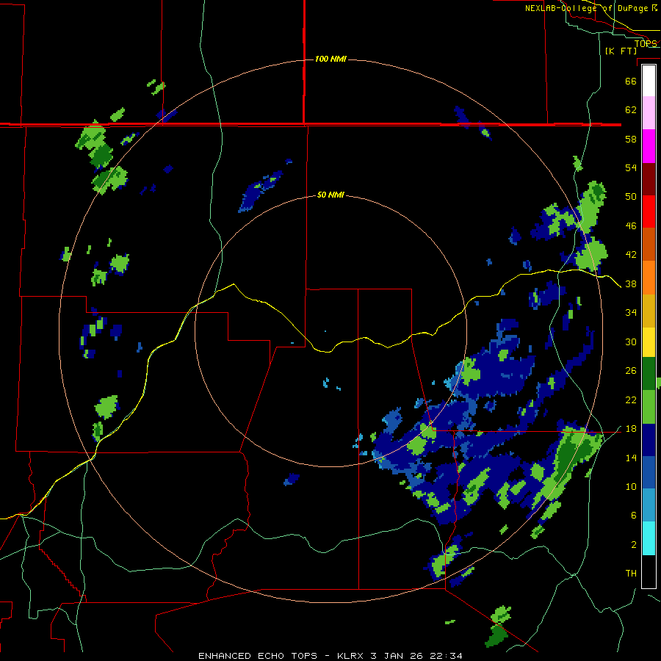Viewport: 661px width, 661px height.
Task: Click the '66' legend value
Action: 631,81
